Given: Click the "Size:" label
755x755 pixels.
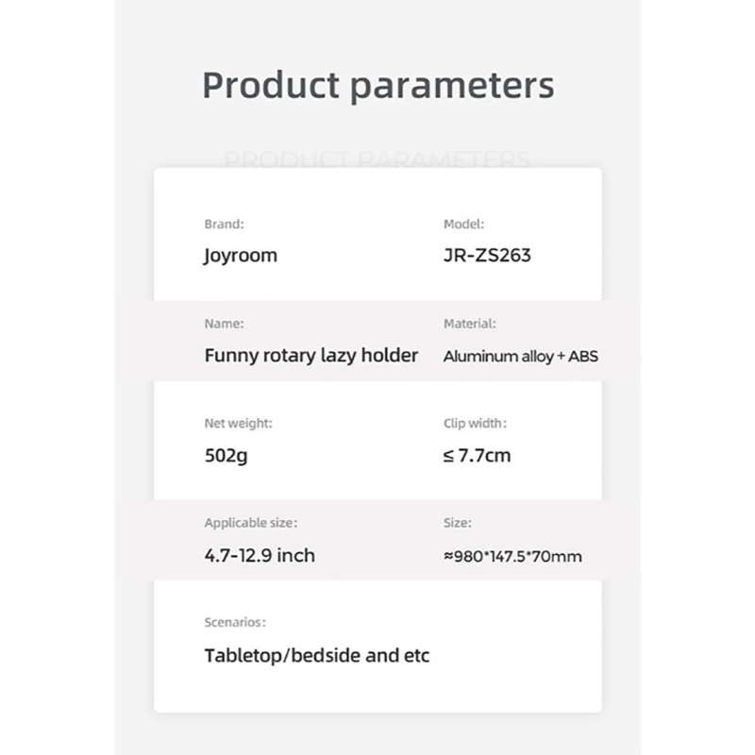Looking at the screenshot, I should 457,523.
